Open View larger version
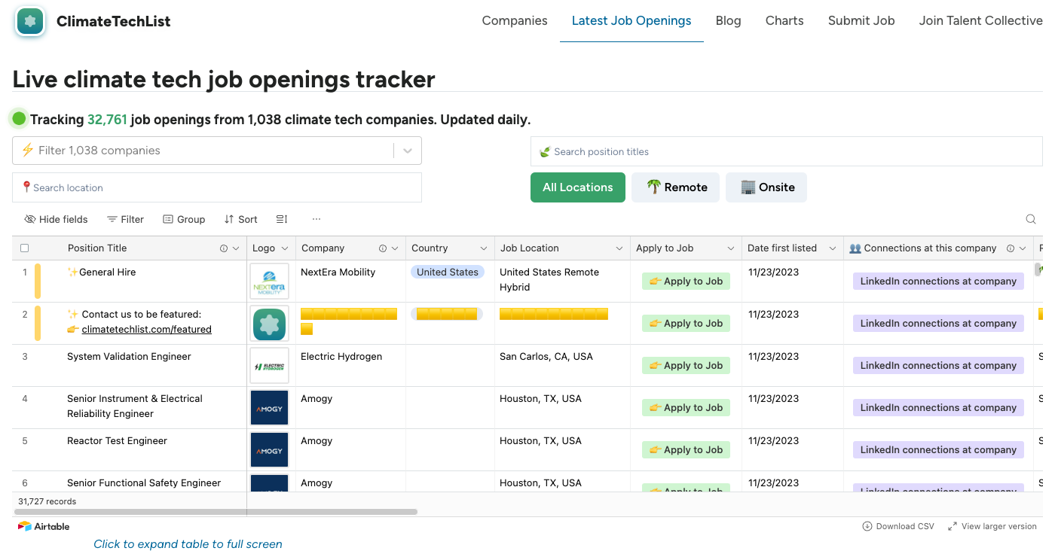The width and height of the screenshot is (1055, 551). tap(992, 526)
